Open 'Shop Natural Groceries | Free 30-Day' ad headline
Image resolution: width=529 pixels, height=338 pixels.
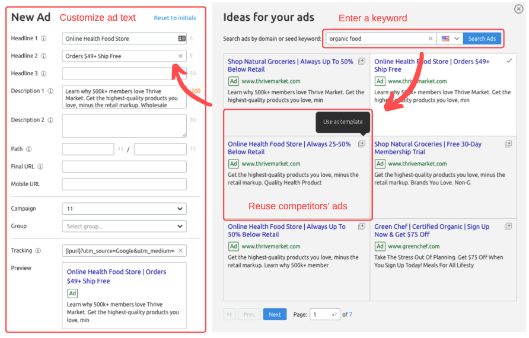point(428,148)
